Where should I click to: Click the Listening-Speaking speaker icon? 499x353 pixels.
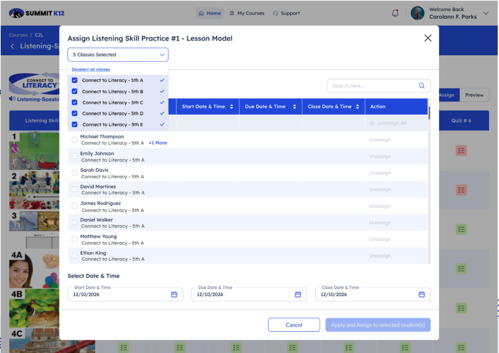pyautogui.click(x=12, y=99)
